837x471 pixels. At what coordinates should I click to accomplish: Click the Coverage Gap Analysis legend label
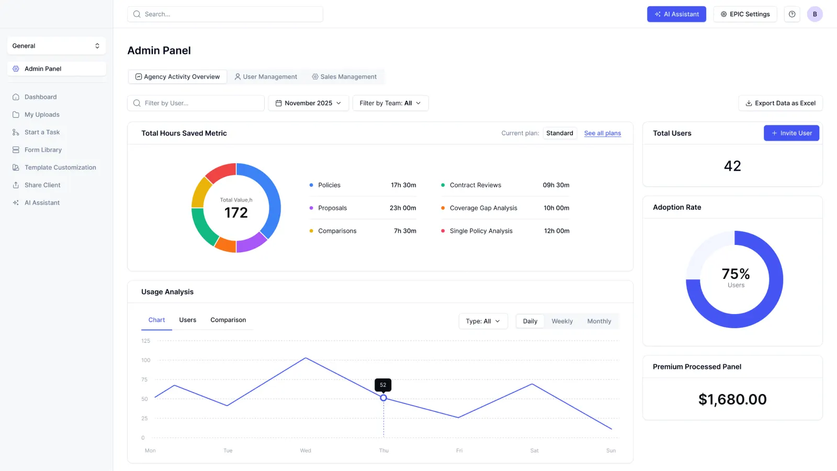pyautogui.click(x=483, y=208)
